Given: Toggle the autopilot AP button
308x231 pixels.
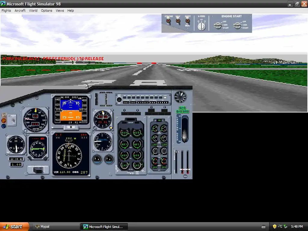Looking at the screenshot, I should point(125,97).
